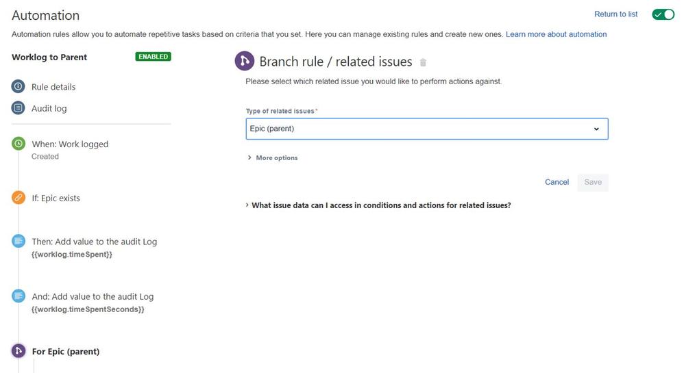Open Rule details in the sidebar
This screenshot has width=684, height=373.
click(53, 87)
